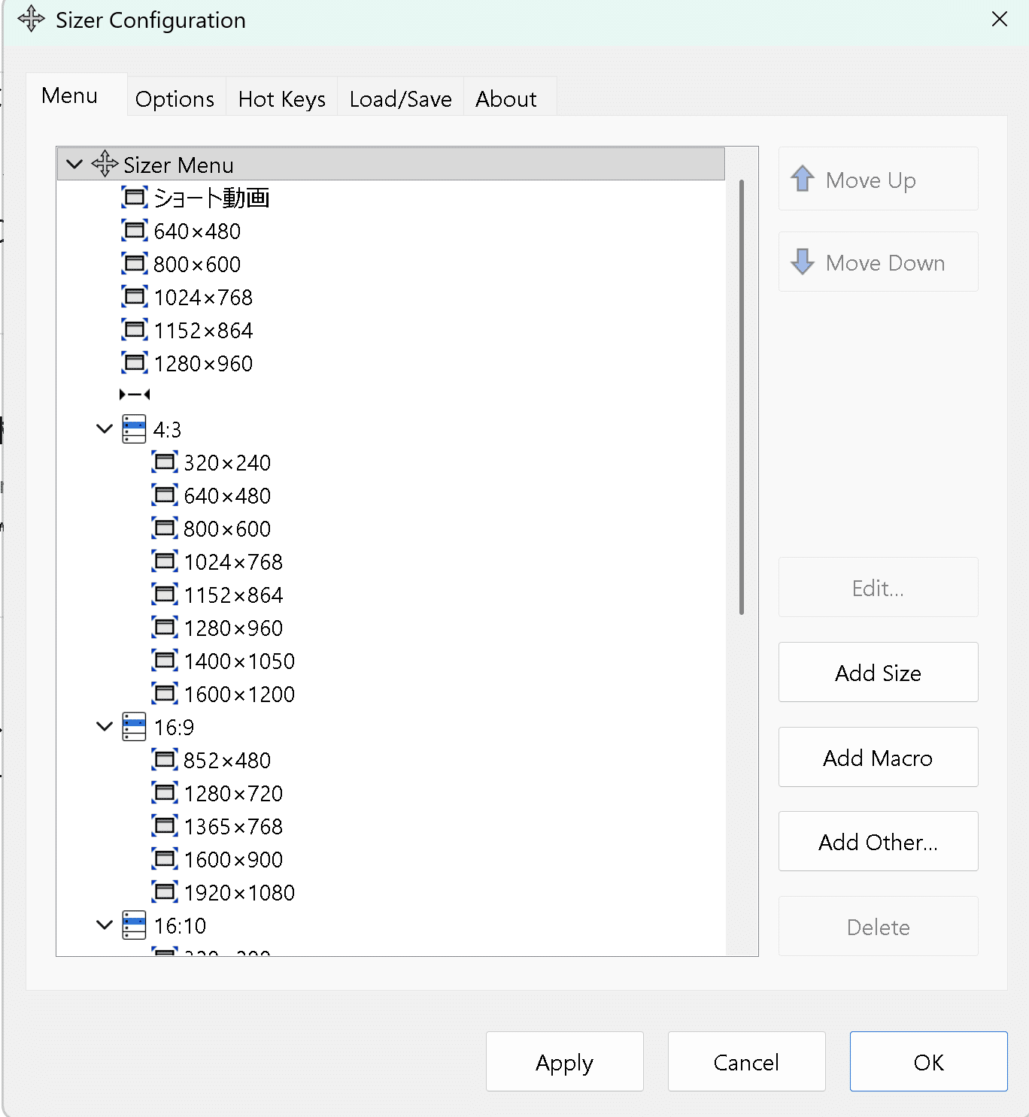Click the menu tree vertical scrollbar thumb
Image resolution: width=1029 pixels, height=1117 pixels.
pos(742,397)
